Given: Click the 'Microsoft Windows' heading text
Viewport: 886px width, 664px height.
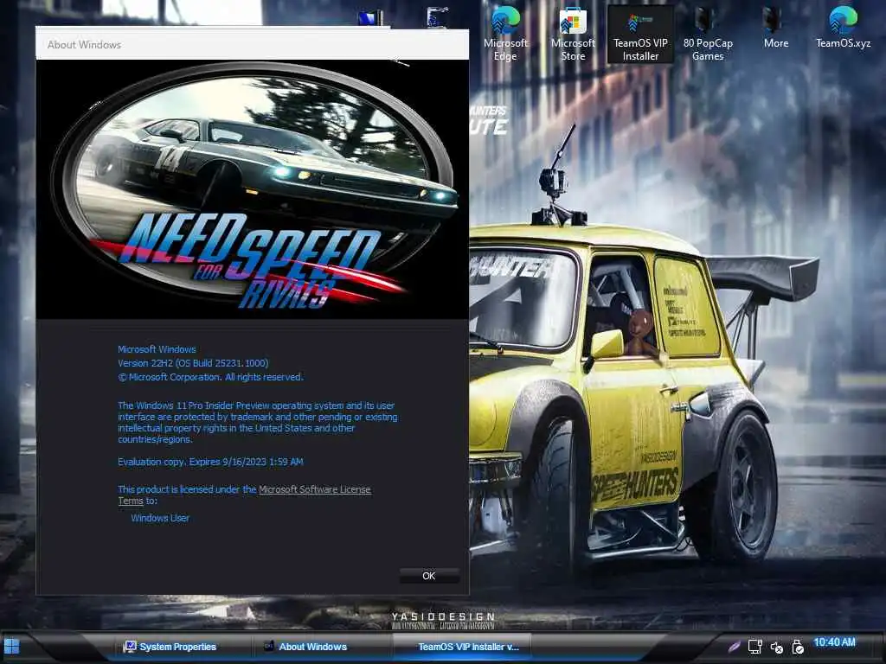Looking at the screenshot, I should 157,349.
